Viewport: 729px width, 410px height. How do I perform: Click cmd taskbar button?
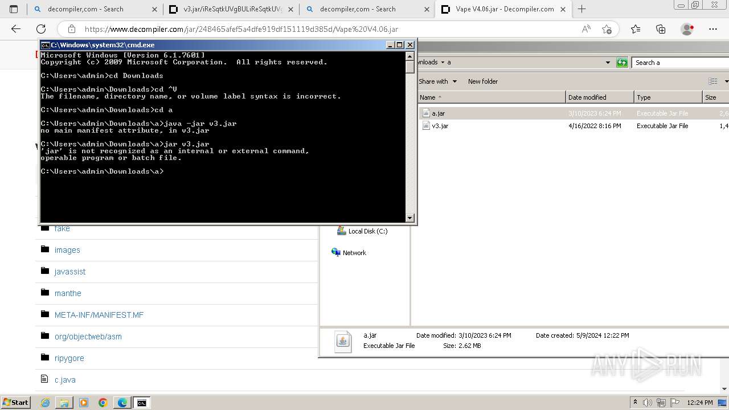pos(141,403)
